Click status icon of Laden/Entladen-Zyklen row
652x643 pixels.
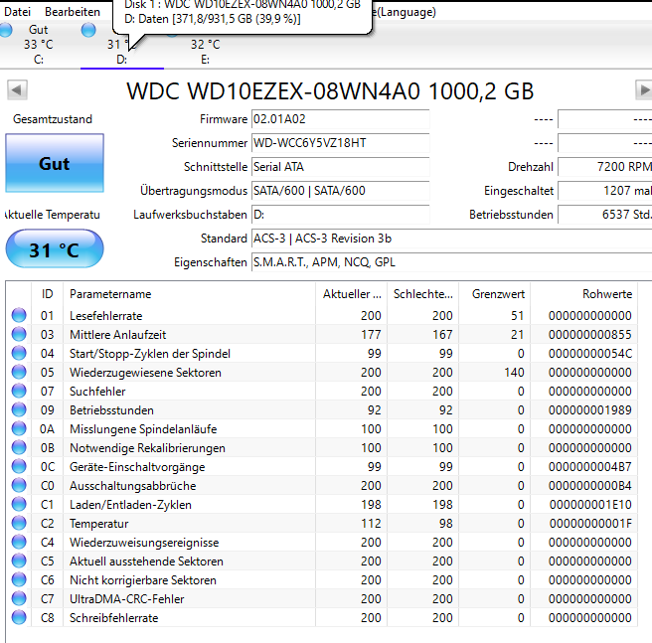[x=19, y=504]
